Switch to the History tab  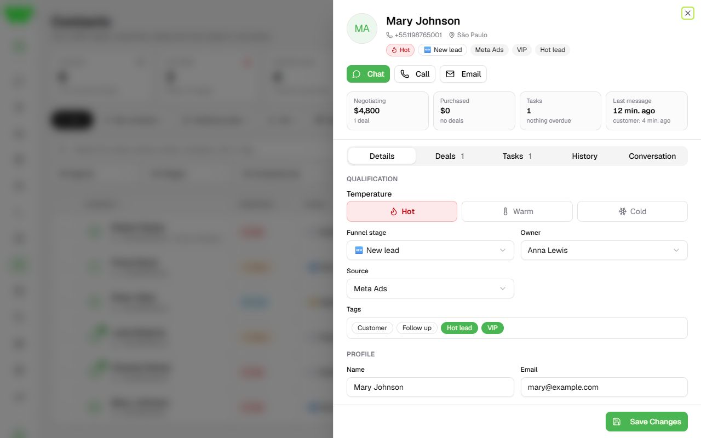point(584,156)
